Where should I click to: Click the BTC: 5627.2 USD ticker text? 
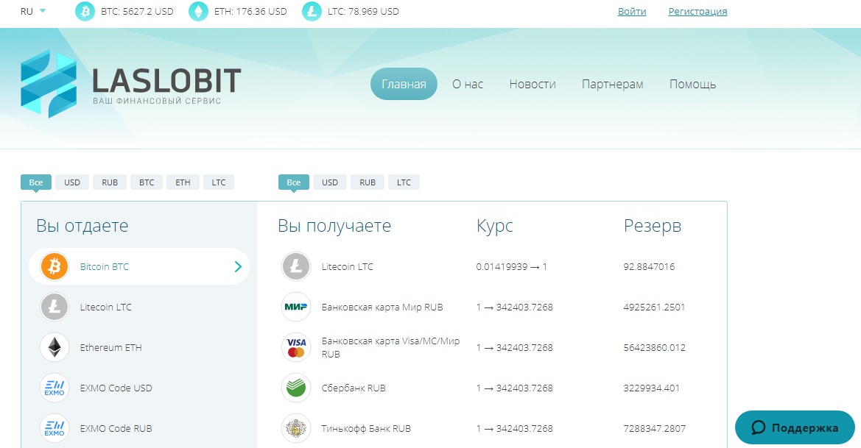[137, 12]
